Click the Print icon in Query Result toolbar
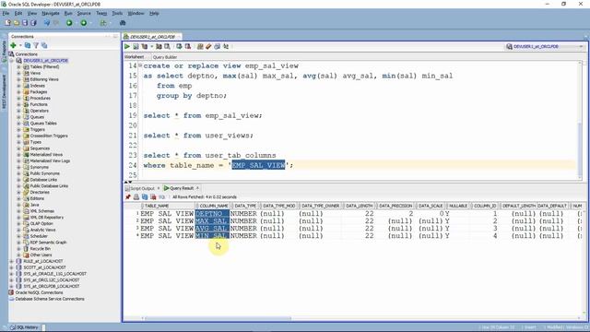This screenshot has width=590, height=332. [136, 196]
